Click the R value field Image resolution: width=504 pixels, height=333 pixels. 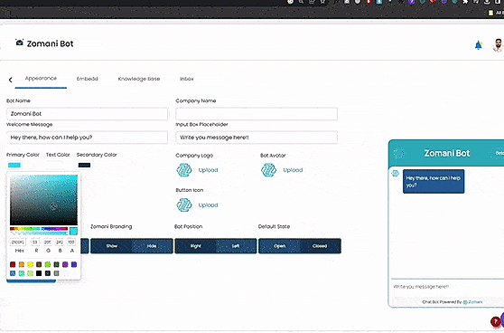pyautogui.click(x=35, y=242)
